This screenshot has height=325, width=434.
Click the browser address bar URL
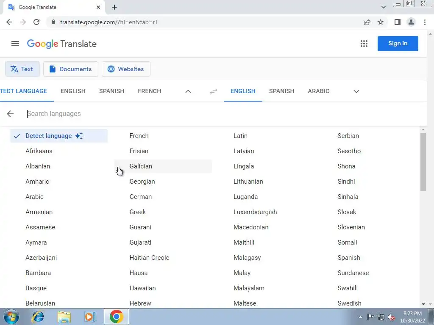point(109,22)
